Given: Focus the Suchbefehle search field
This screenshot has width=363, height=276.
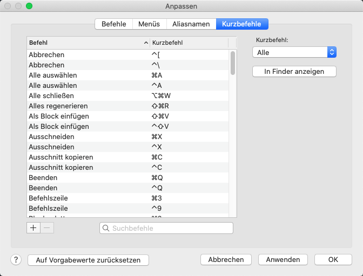Looking at the screenshot, I should point(170,228).
